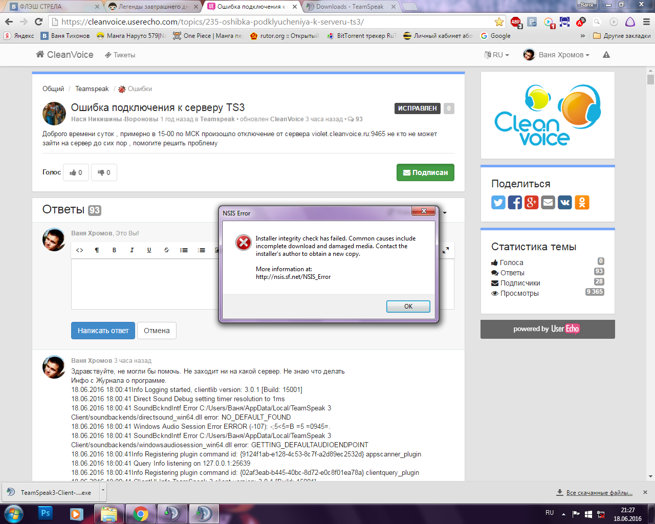The height and width of the screenshot is (524, 655).
Task: Click the Отмена button
Action: 157,331
